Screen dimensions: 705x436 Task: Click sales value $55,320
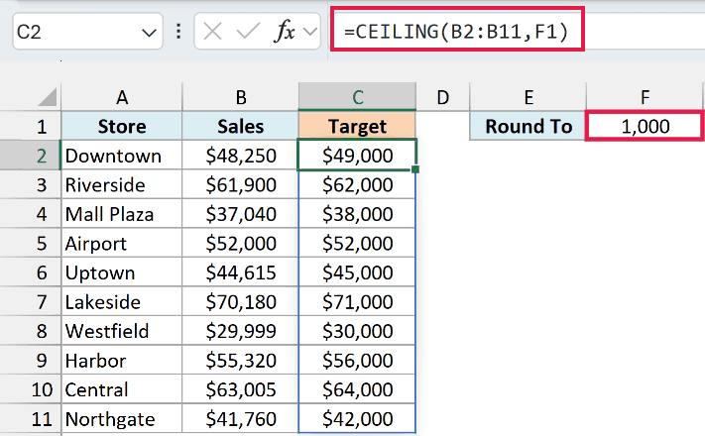click(241, 360)
